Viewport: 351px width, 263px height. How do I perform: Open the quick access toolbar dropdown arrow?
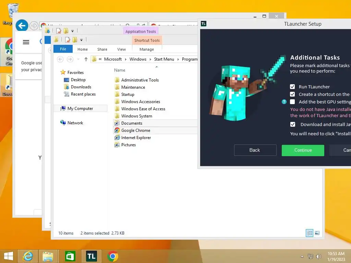[x=82, y=40]
